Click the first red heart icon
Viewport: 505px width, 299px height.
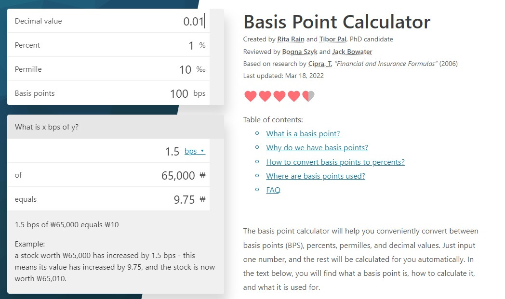click(x=250, y=96)
